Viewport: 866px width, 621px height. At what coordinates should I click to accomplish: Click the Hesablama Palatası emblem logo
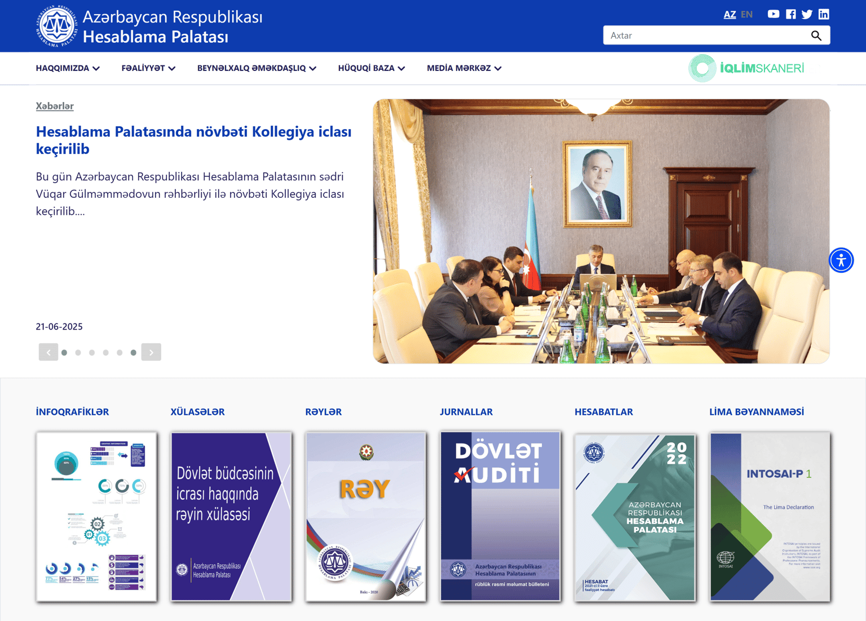tap(56, 26)
